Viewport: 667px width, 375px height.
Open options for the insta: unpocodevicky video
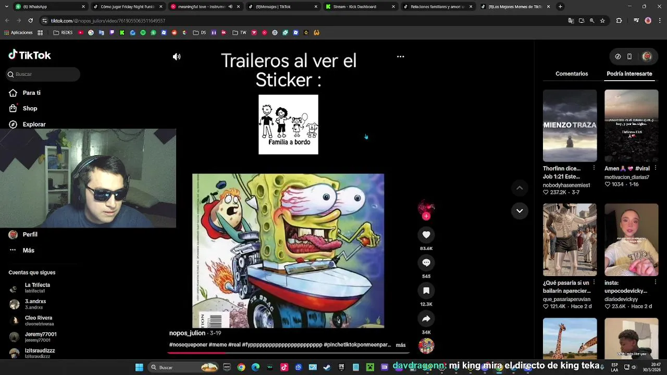pos(655,282)
